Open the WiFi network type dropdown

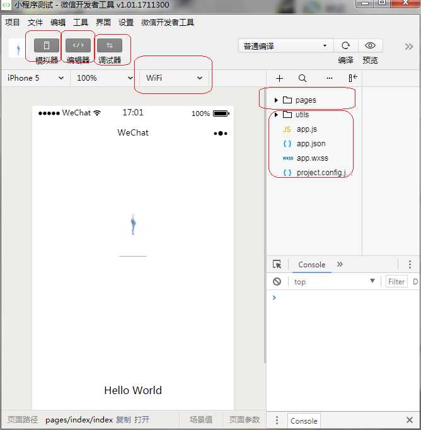(x=174, y=78)
